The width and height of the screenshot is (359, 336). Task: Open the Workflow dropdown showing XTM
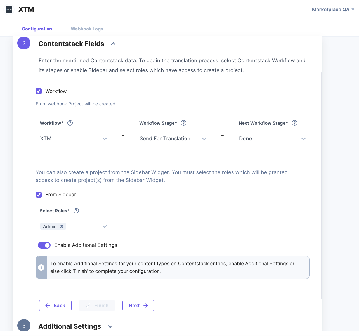pyautogui.click(x=74, y=139)
